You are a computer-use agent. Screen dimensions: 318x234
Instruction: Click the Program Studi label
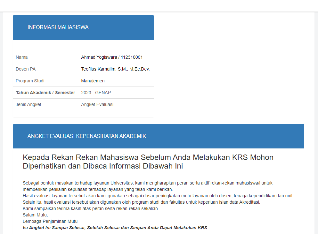[x=30, y=81]
